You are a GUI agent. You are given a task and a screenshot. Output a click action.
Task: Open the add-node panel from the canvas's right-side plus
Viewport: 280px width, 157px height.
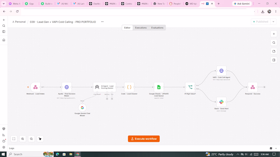(x=274, y=34)
